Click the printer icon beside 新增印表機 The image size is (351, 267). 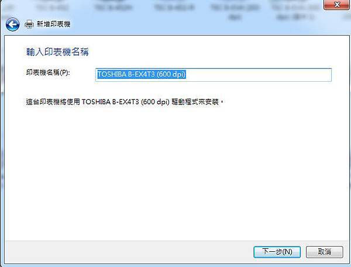[29, 24]
